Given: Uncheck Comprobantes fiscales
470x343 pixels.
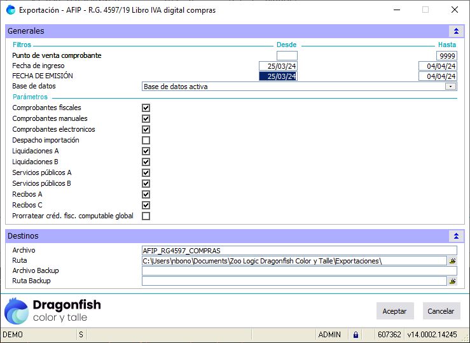Looking at the screenshot, I should coord(146,108).
